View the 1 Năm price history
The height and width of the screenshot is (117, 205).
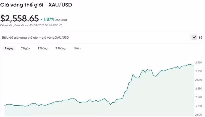click(77, 48)
